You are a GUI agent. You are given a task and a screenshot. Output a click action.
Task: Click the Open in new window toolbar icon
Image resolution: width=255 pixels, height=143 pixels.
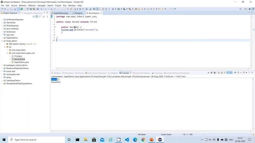[x=175, y=9]
